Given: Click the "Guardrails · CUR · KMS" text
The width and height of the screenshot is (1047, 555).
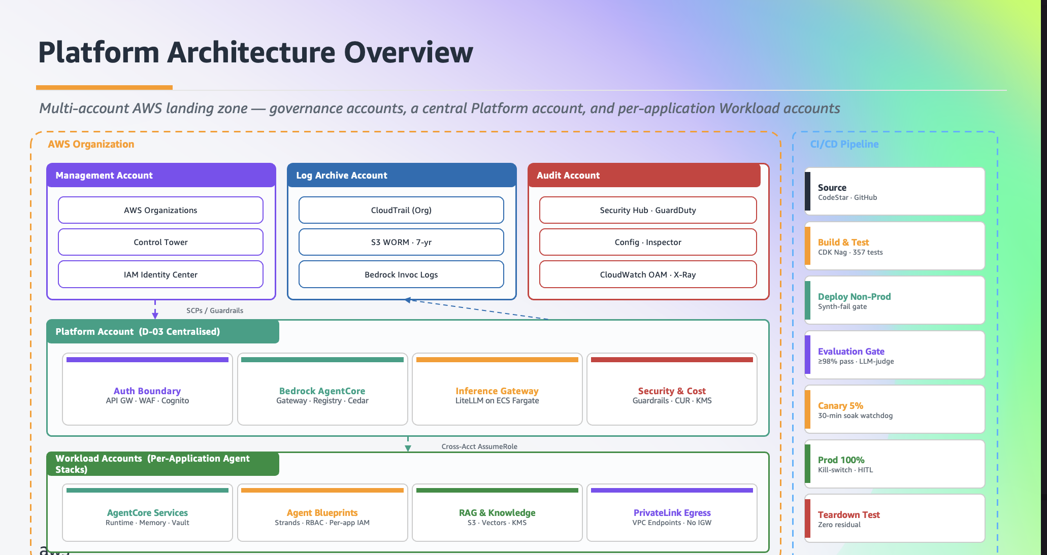Looking at the screenshot, I should coord(672,401).
